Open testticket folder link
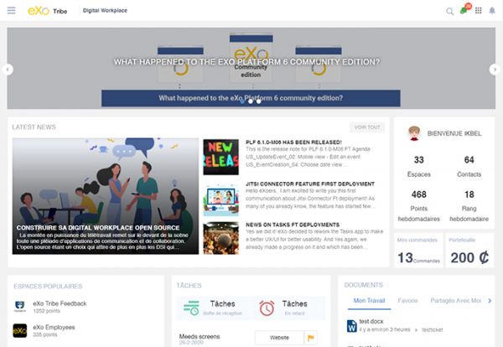503x347 pixels. (x=432, y=329)
